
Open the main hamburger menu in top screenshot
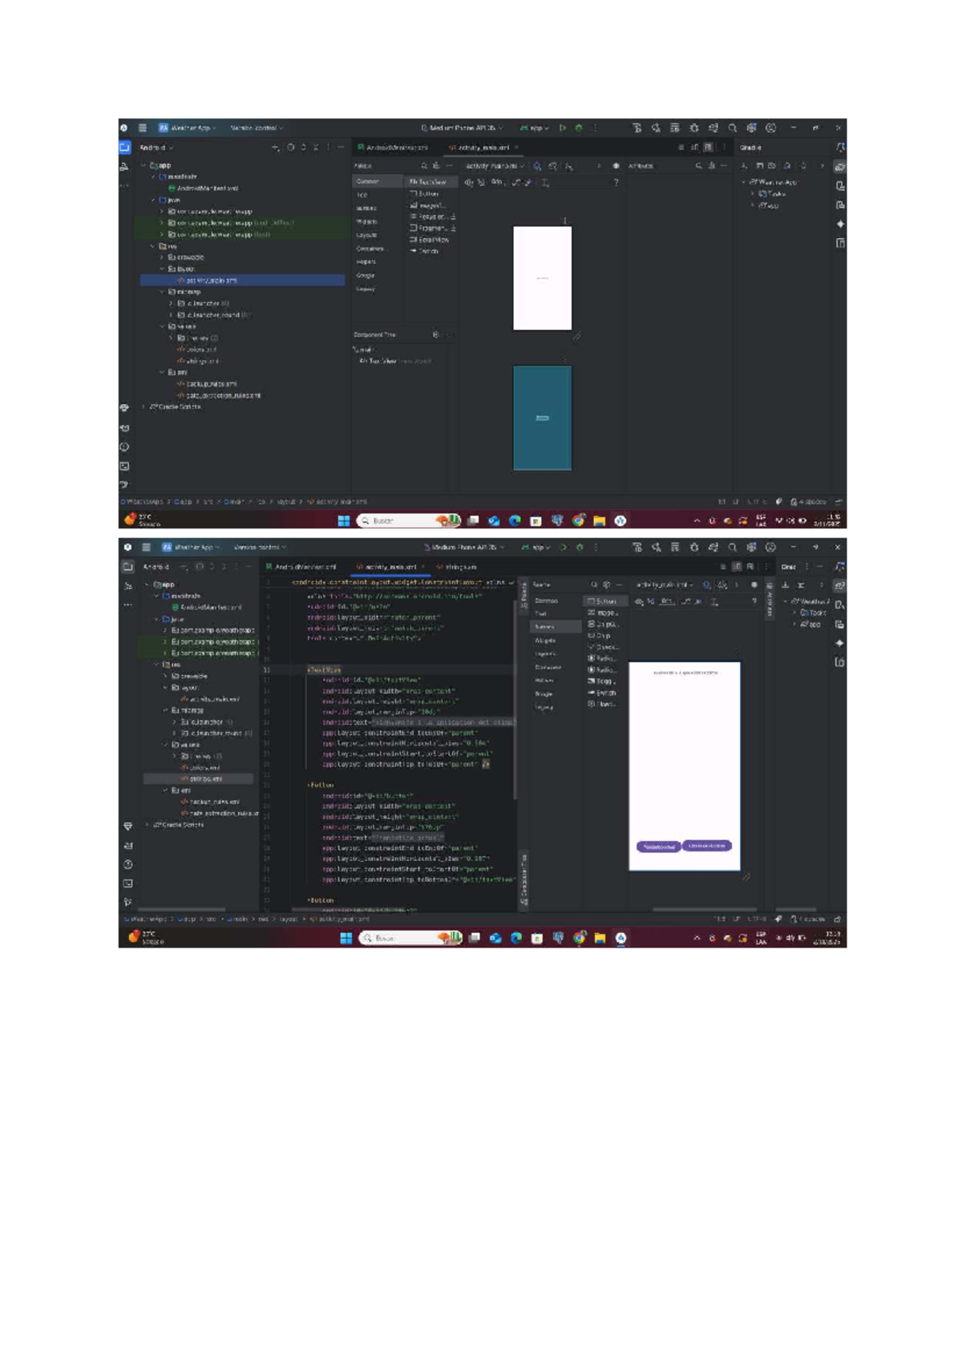142,127
